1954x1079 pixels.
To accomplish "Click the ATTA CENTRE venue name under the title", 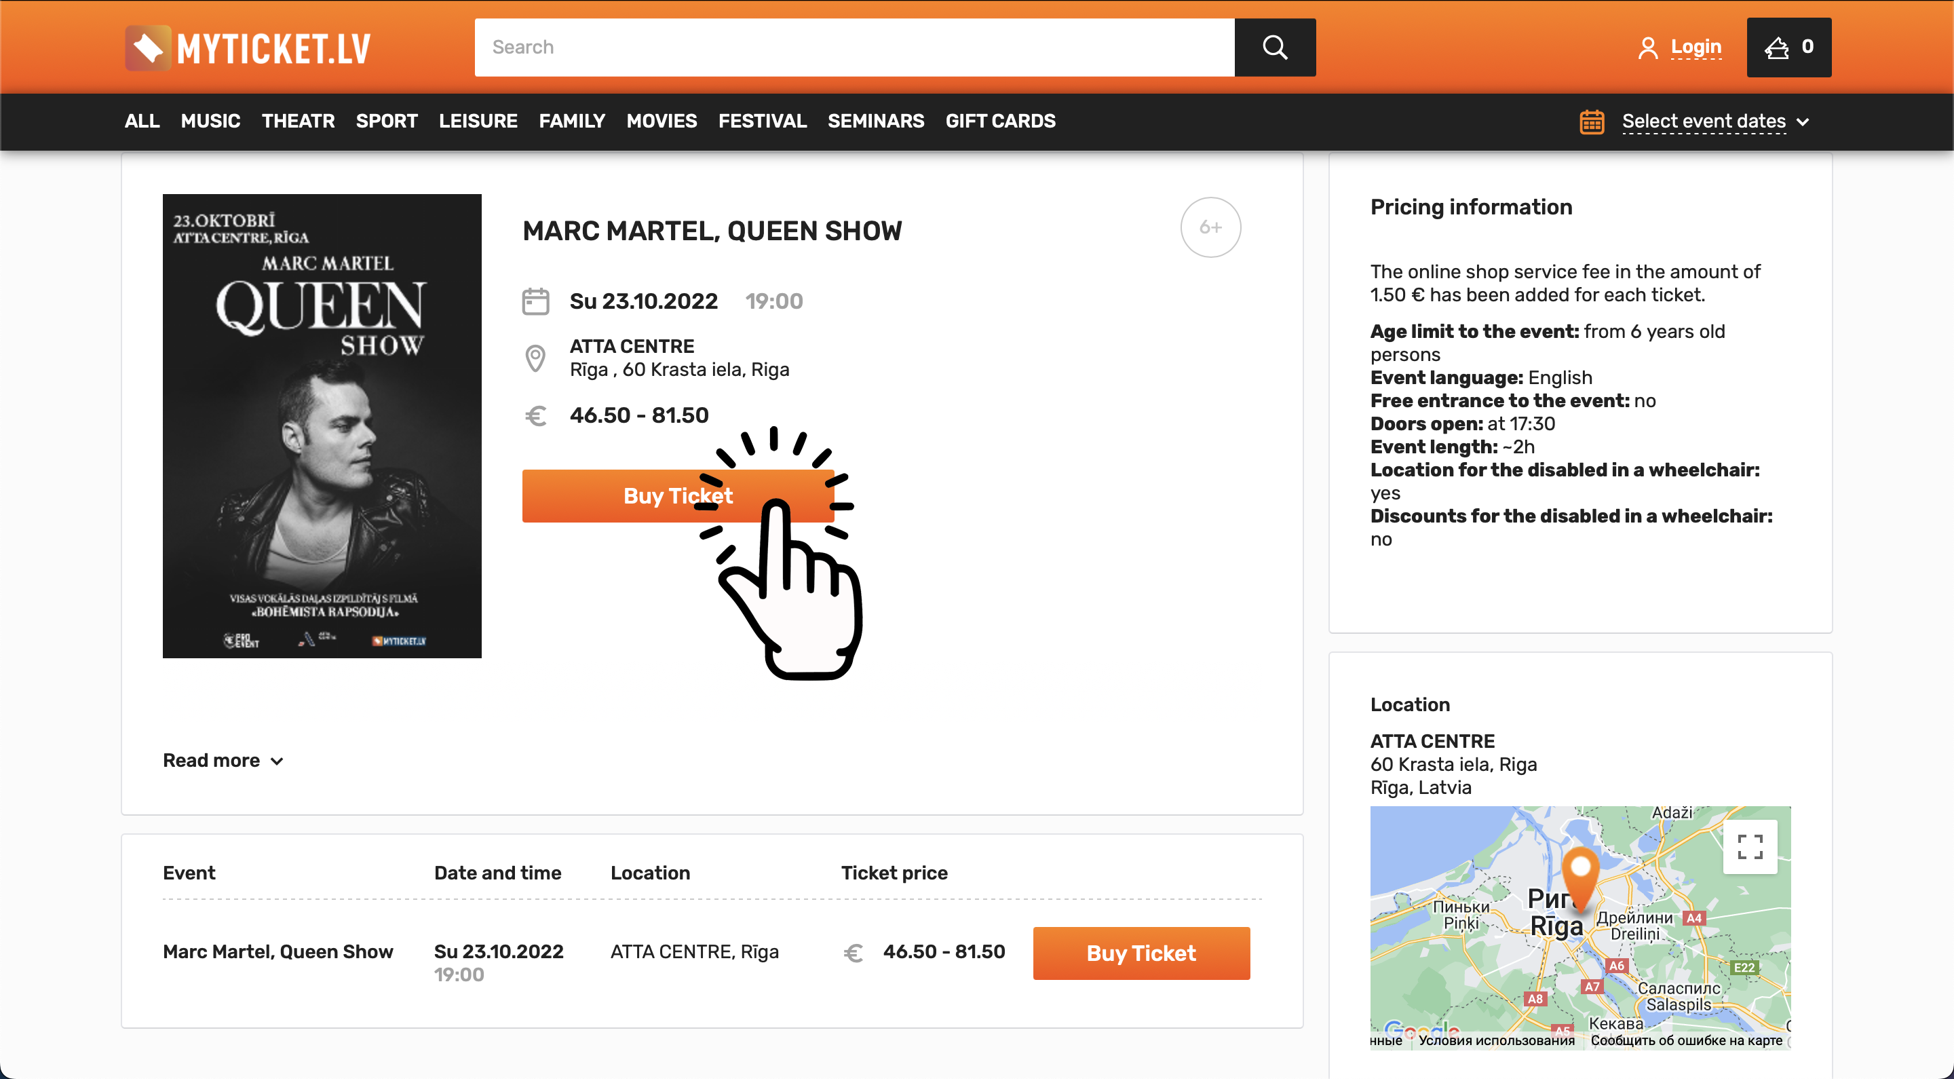I will click(632, 346).
